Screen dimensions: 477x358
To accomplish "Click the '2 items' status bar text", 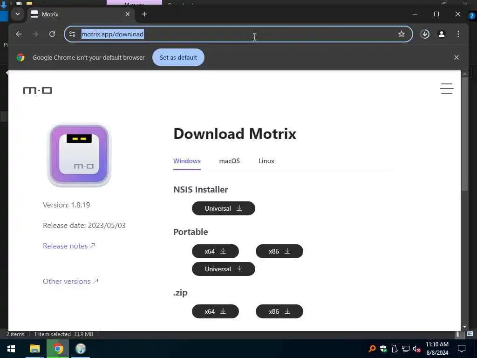I will click(x=15, y=334).
